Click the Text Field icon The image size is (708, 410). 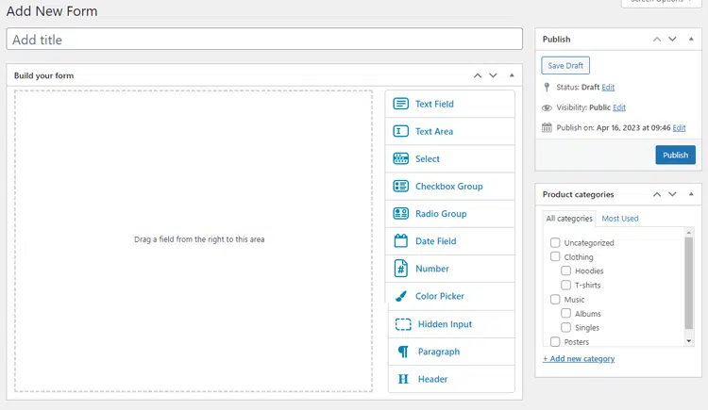[x=400, y=104]
